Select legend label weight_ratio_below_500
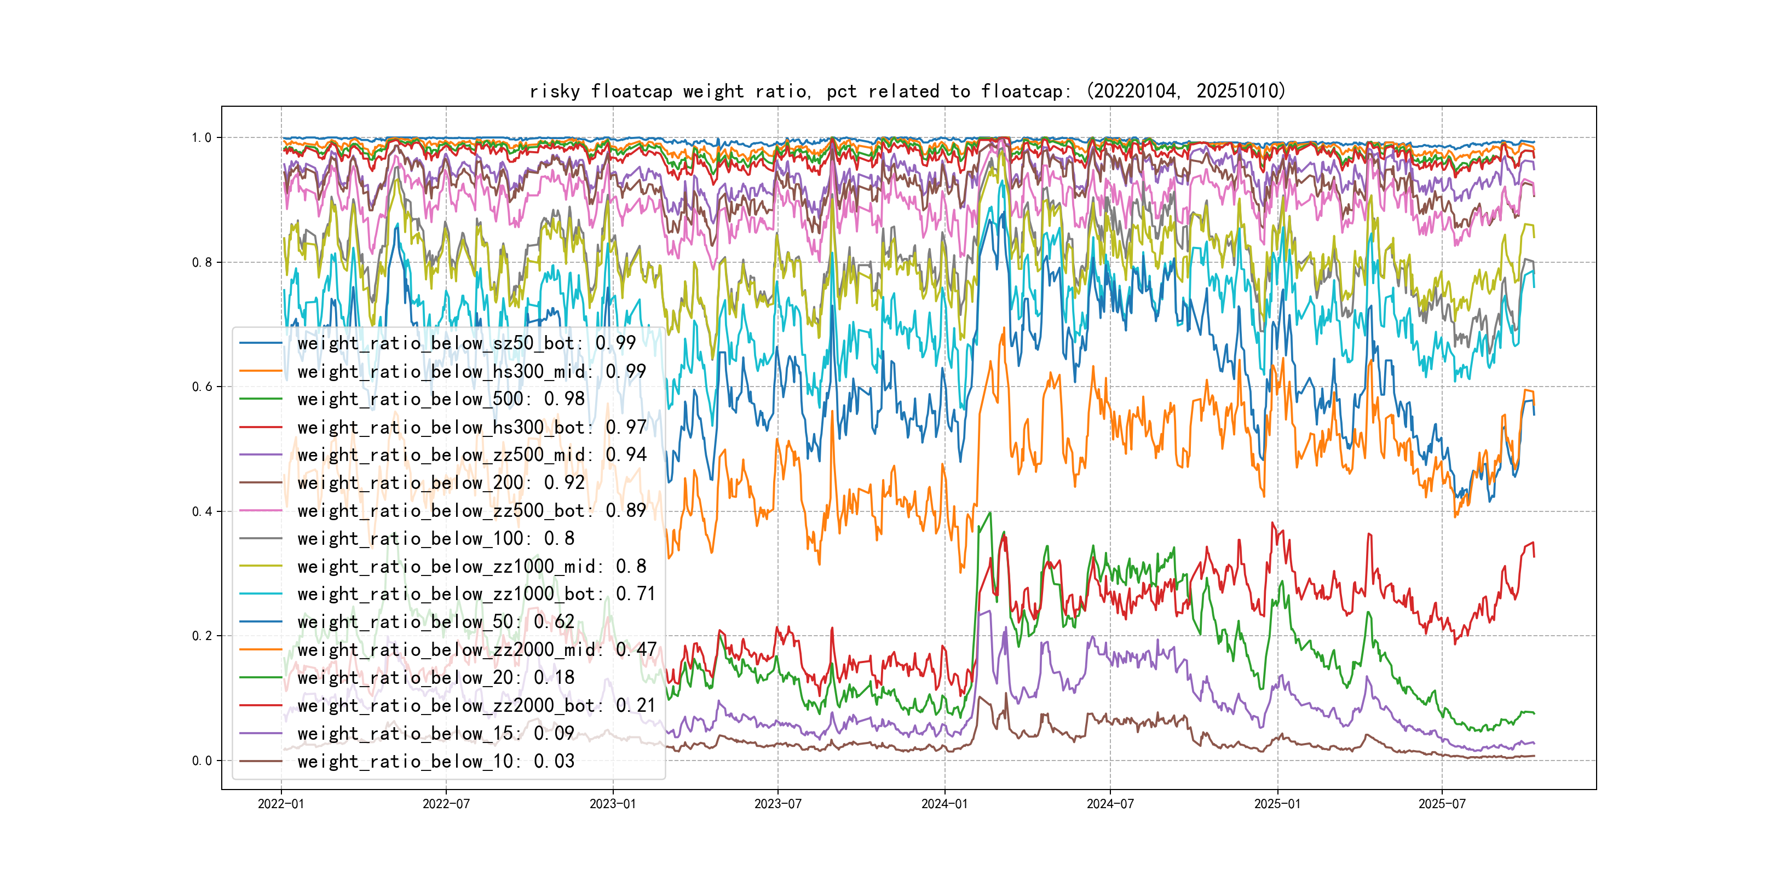The width and height of the screenshot is (1774, 887). point(441,399)
